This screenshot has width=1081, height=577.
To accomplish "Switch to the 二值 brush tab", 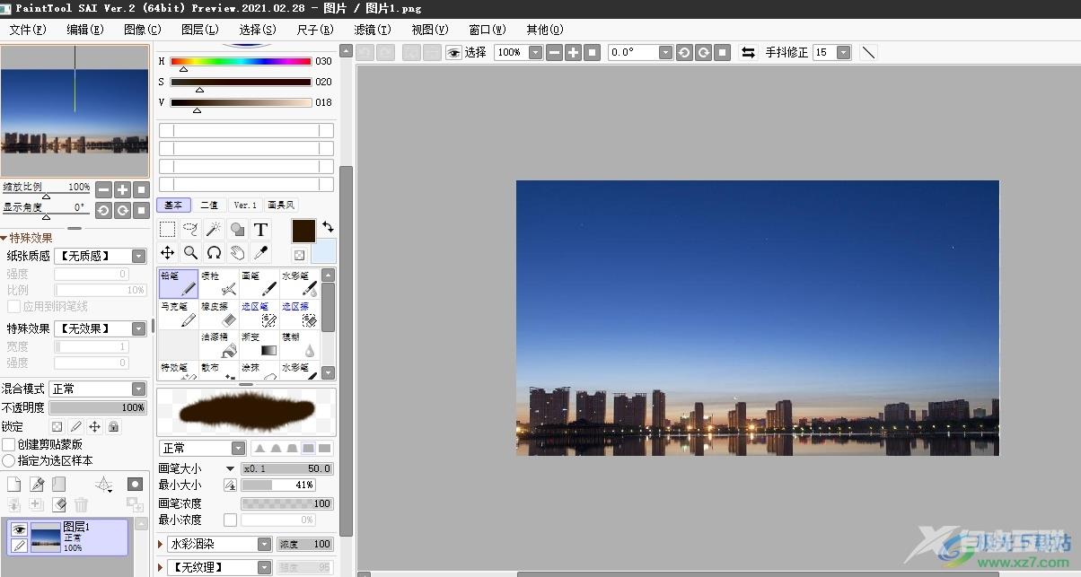I will [x=208, y=205].
